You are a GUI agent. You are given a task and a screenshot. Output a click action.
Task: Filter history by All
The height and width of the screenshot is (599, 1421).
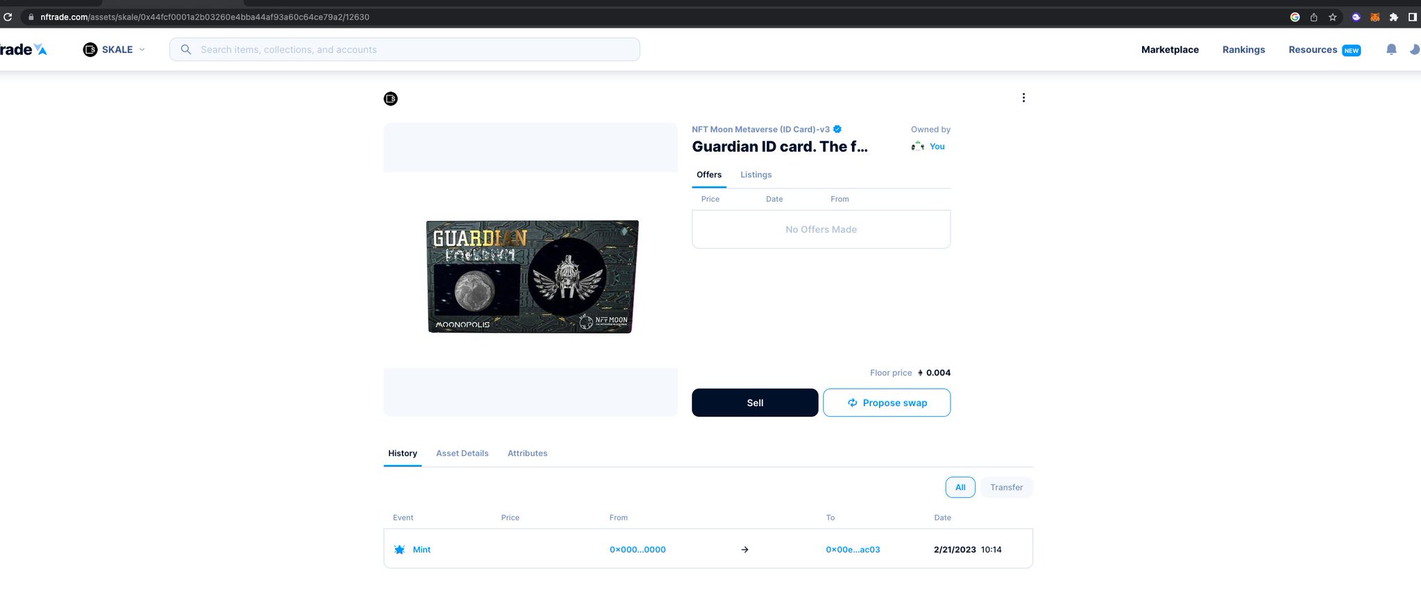960,487
